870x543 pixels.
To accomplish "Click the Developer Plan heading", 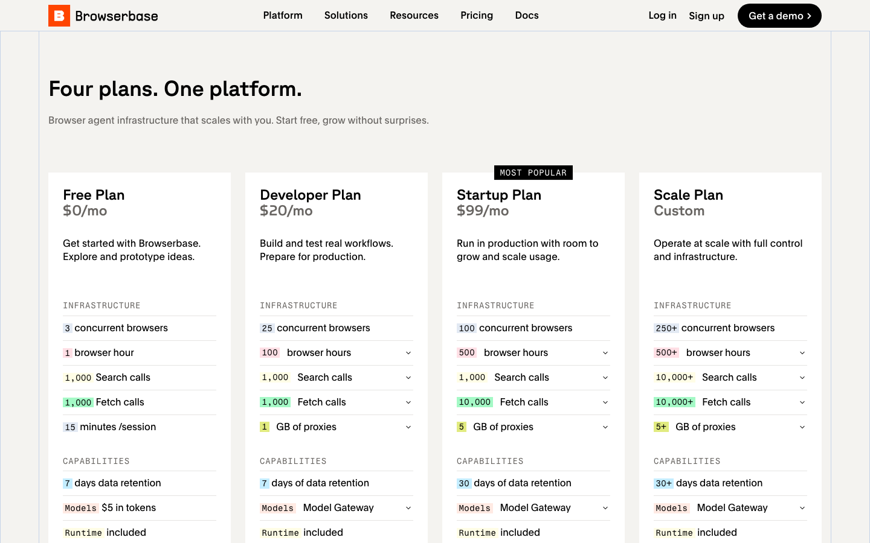I will pyautogui.click(x=311, y=195).
